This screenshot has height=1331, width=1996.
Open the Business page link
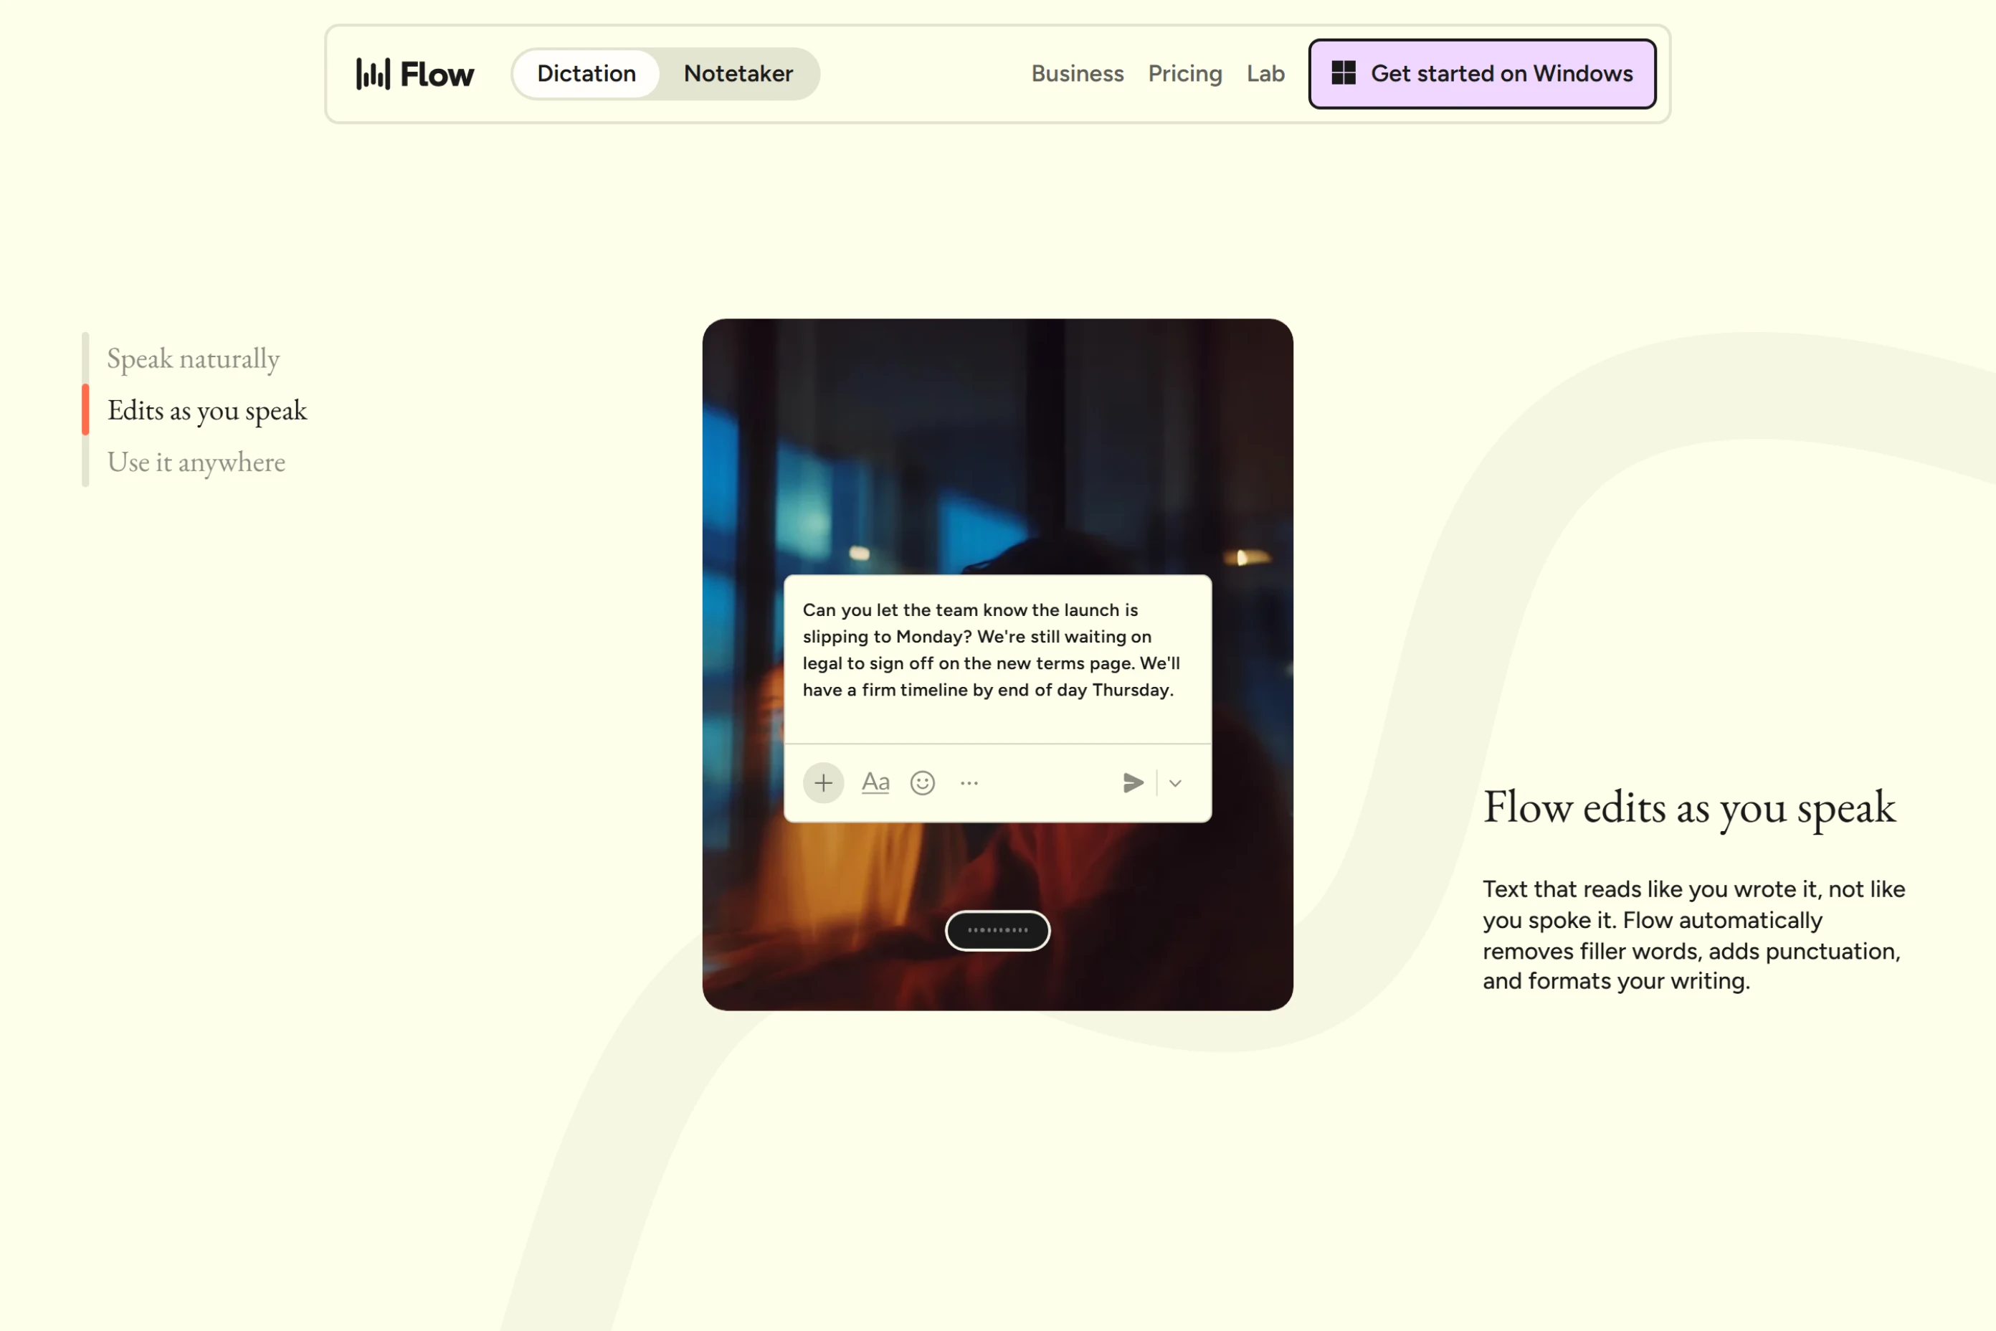[x=1077, y=74]
